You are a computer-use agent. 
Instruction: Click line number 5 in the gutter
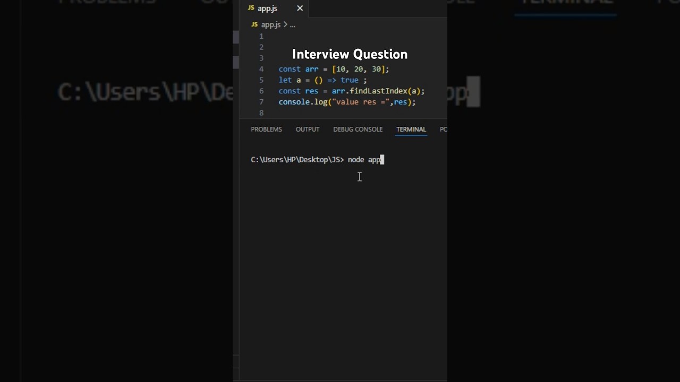(261, 80)
